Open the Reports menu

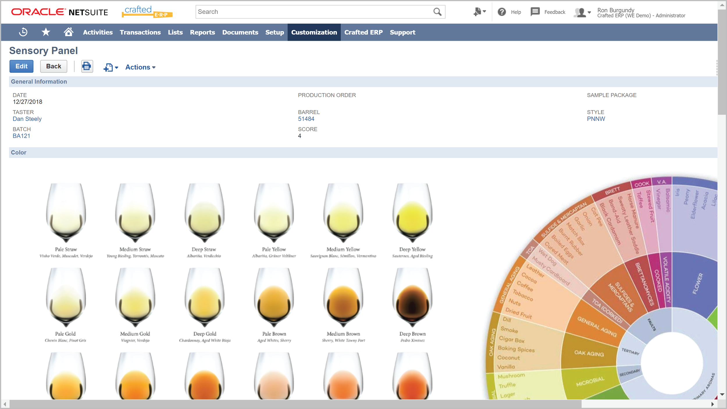(x=202, y=32)
